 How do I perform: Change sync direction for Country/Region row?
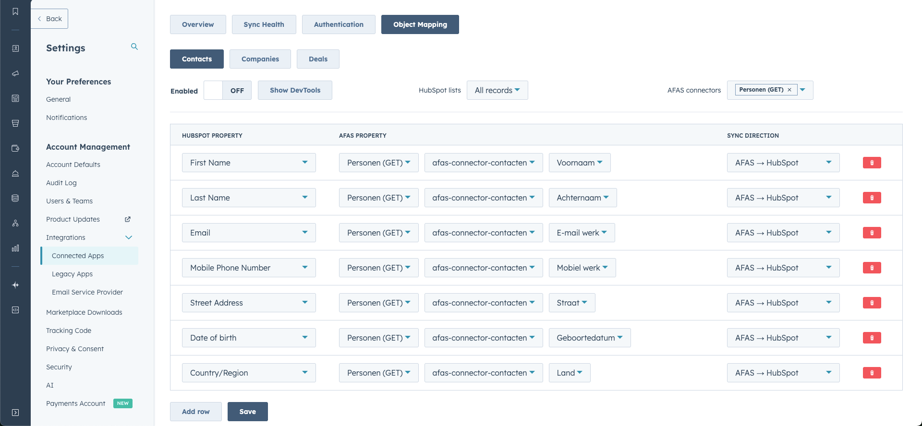(x=783, y=373)
